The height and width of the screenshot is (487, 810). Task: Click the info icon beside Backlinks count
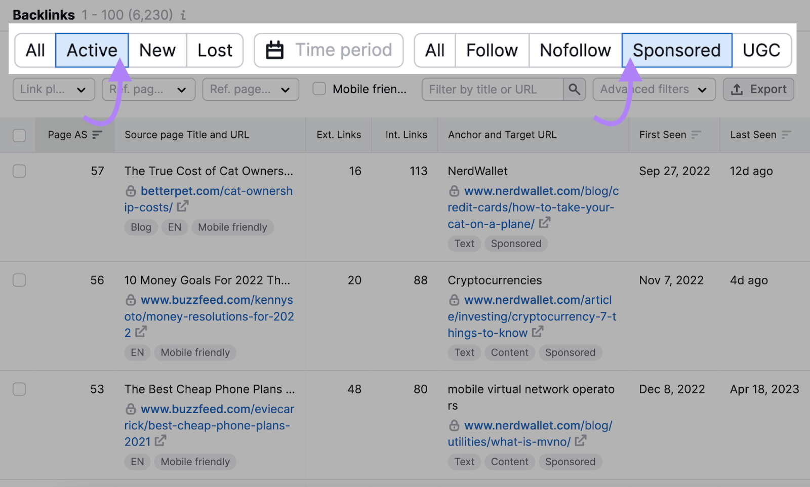click(x=183, y=15)
